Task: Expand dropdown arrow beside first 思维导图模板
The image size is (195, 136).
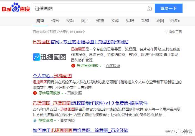Action: 101,66
